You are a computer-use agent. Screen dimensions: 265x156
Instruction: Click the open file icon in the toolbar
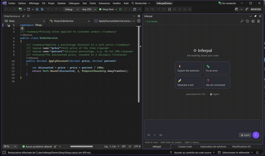(29, 9)
